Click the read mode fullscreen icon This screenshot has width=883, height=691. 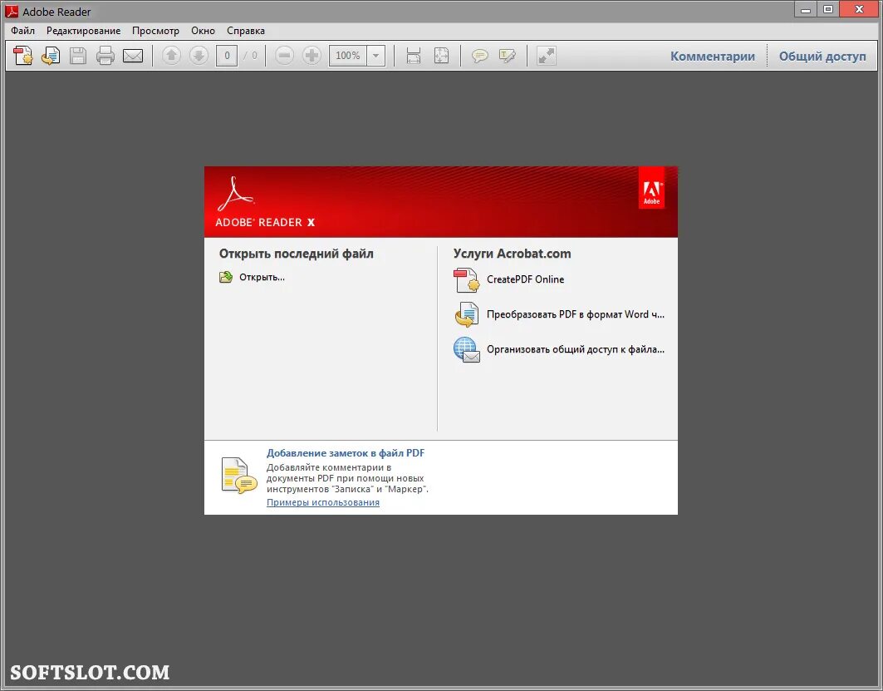tap(547, 55)
